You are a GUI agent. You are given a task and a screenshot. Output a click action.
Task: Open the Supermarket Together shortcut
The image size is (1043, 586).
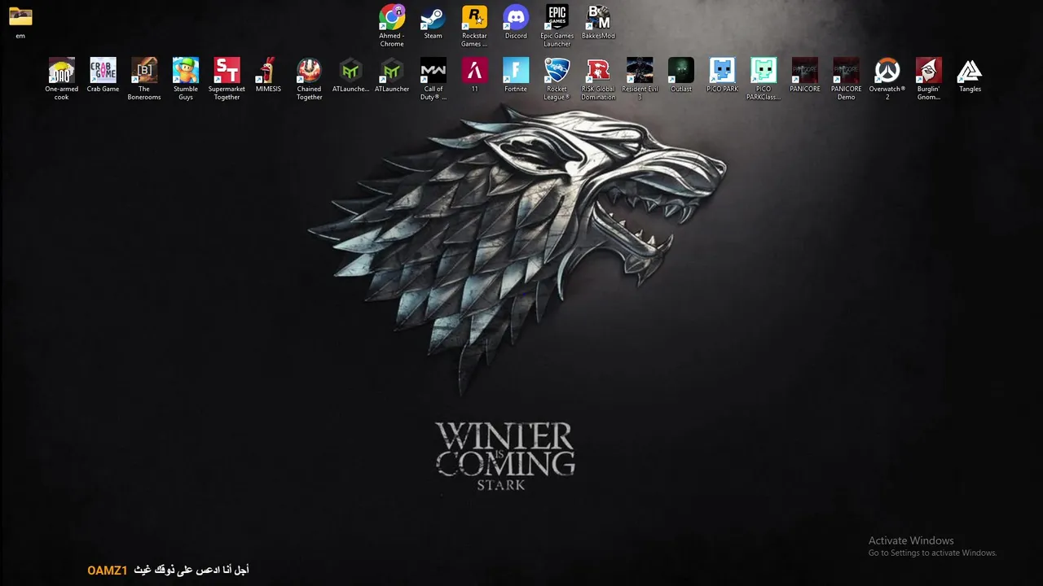tap(227, 70)
